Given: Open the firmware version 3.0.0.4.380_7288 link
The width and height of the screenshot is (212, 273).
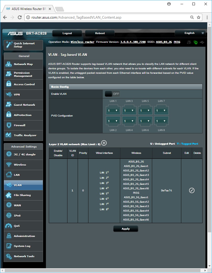Looking at the screenshot, I should [133, 42].
